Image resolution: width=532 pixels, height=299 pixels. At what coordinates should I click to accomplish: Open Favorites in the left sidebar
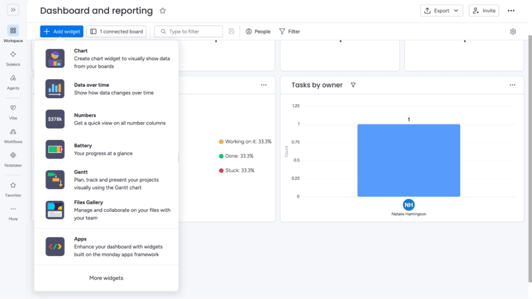click(13, 189)
